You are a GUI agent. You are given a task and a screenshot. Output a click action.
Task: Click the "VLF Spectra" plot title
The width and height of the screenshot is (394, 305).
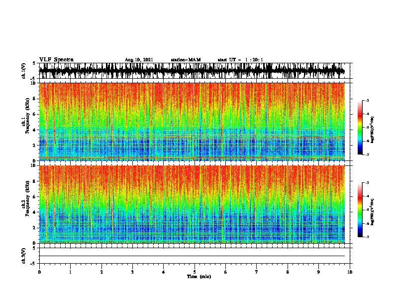pos(56,60)
